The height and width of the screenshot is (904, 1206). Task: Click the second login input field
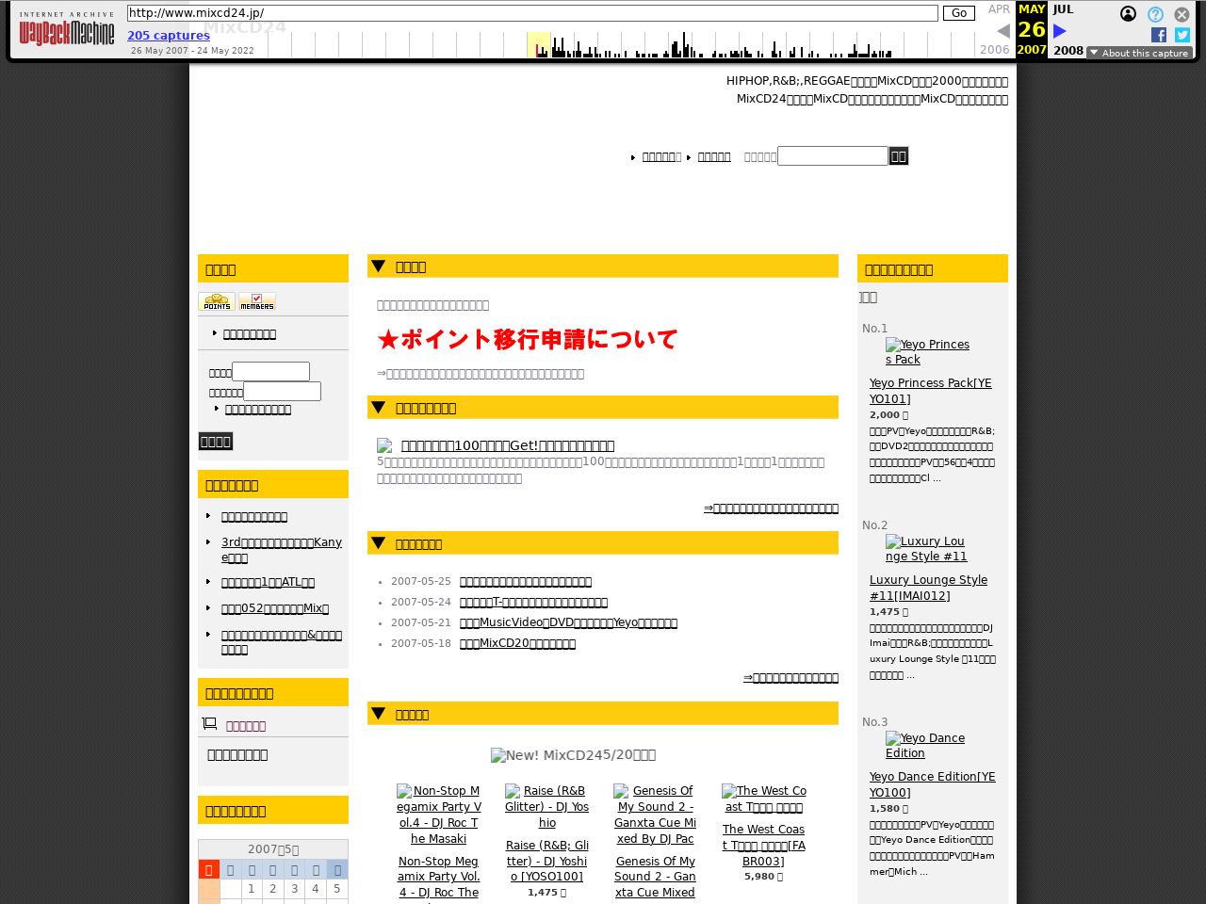(x=282, y=392)
